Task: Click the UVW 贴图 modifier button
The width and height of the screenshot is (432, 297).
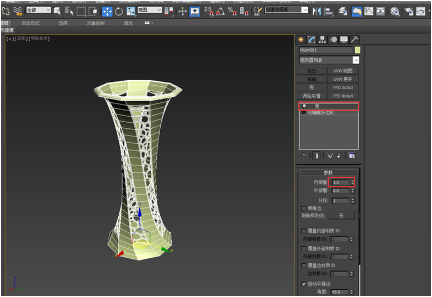Action: click(x=343, y=71)
